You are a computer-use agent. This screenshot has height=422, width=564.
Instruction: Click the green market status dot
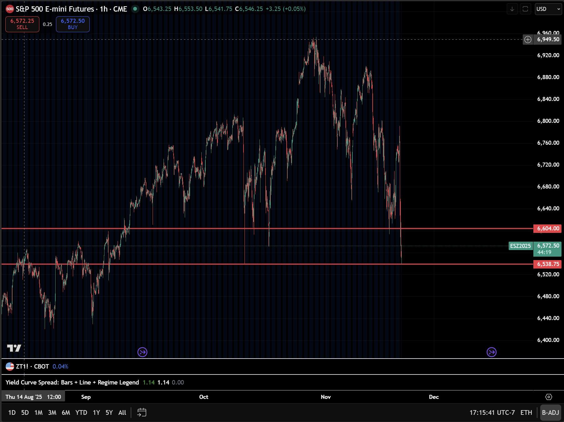coord(134,9)
